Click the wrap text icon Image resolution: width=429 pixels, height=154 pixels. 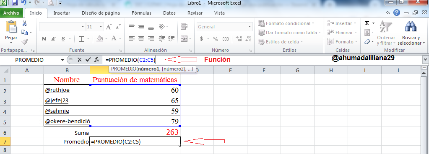184,26
